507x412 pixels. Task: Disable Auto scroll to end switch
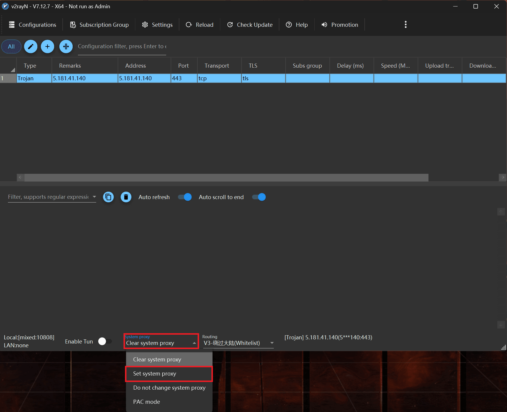(x=259, y=197)
